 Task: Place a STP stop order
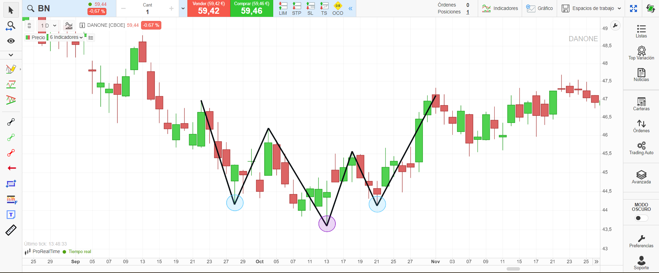tap(297, 9)
